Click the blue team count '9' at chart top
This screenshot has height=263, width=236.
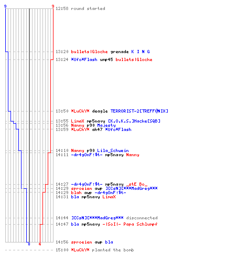coord(5,6)
